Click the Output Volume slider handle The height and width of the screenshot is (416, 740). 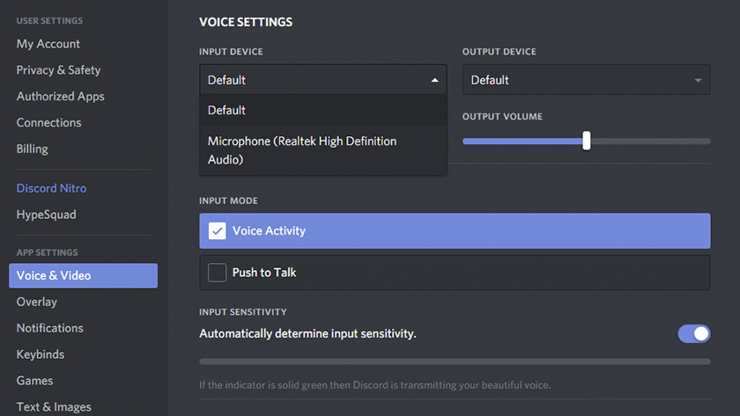click(586, 141)
